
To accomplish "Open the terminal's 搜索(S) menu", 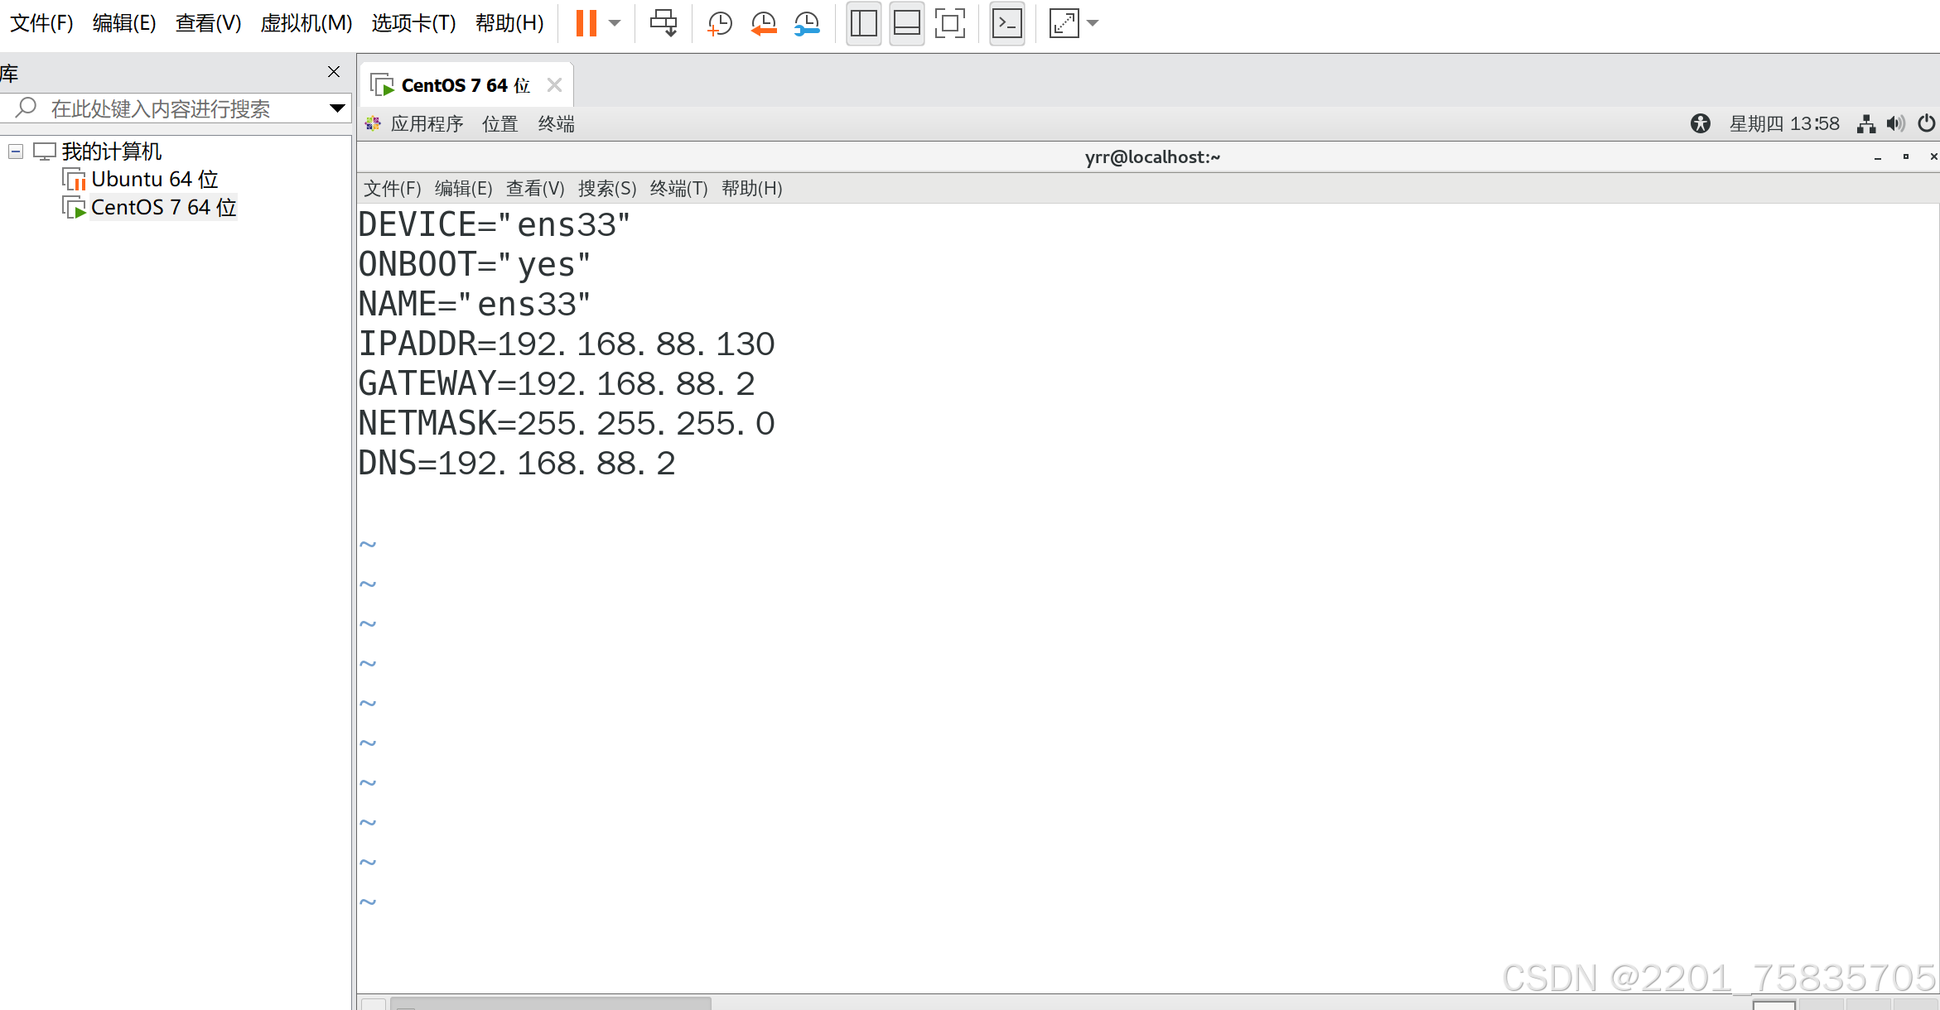I will [x=607, y=189].
